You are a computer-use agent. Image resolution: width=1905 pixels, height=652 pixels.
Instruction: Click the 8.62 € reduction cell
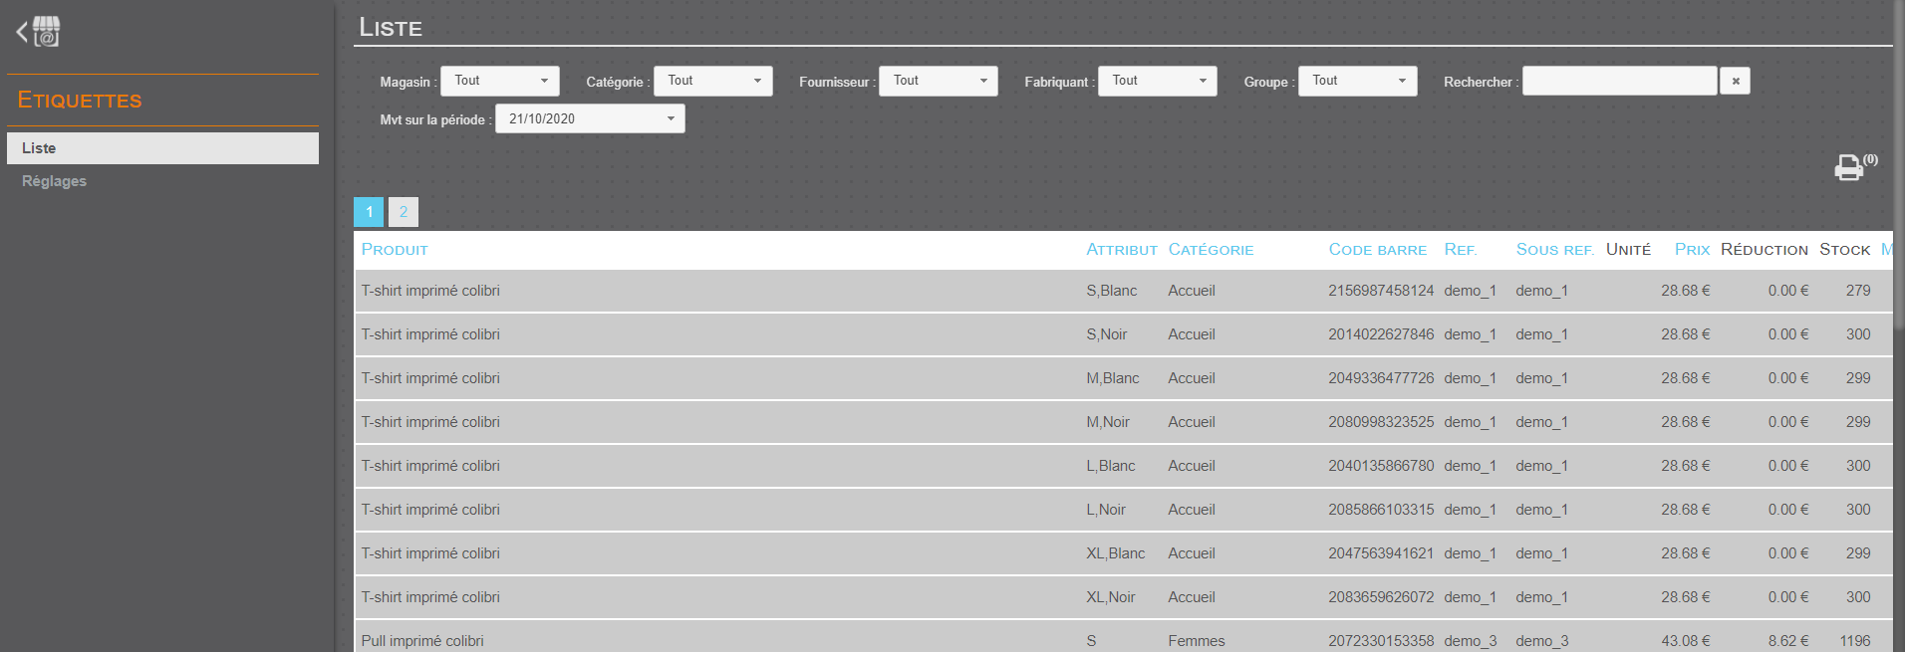click(x=1788, y=641)
